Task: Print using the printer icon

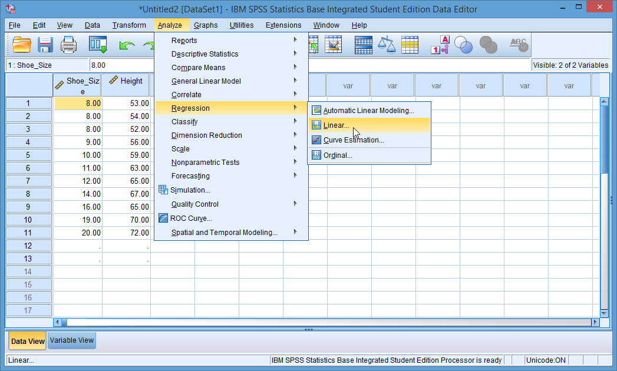Action: tap(68, 45)
